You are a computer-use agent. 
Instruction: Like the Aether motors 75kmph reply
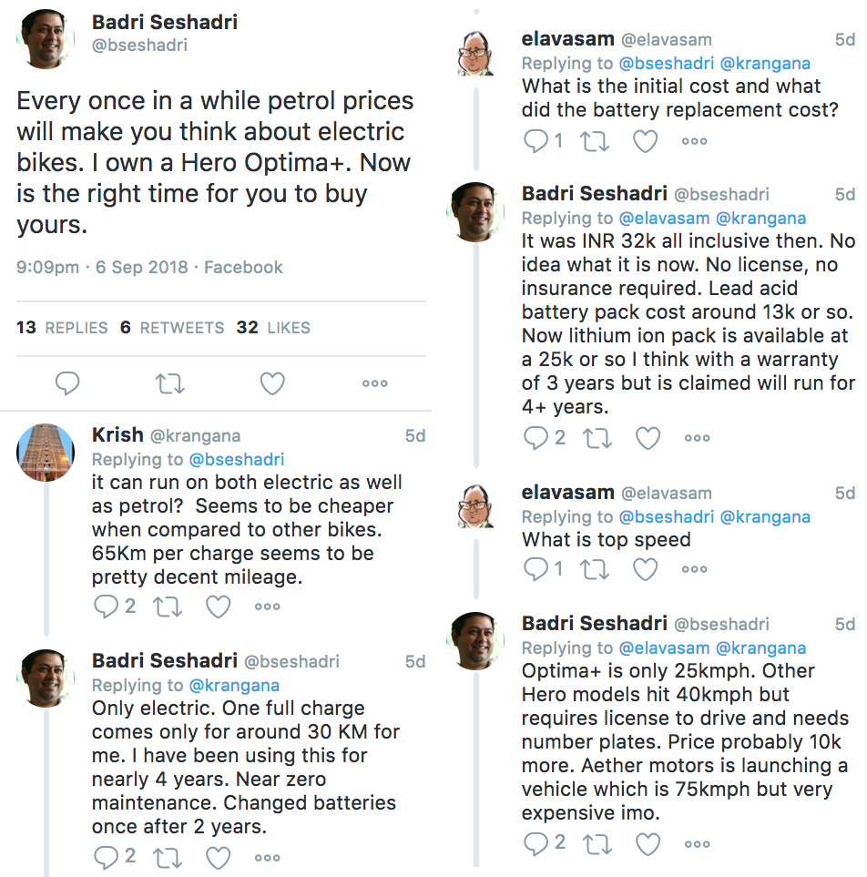coord(648,844)
